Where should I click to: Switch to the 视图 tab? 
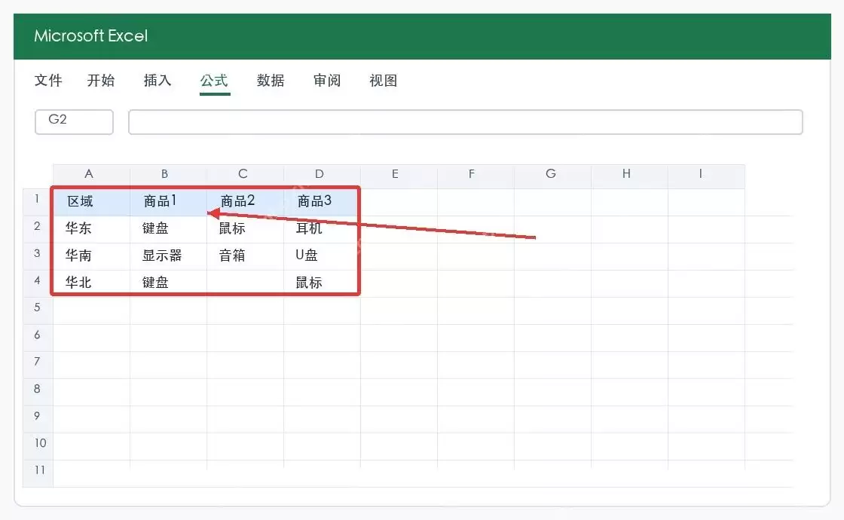point(384,81)
